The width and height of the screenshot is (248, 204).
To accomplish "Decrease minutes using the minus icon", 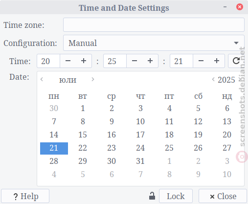I will [135, 61].
